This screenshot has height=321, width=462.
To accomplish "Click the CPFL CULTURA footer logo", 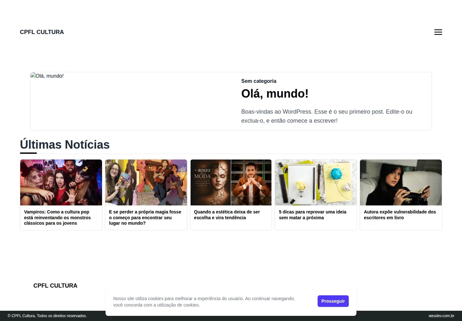I will click(x=55, y=286).
